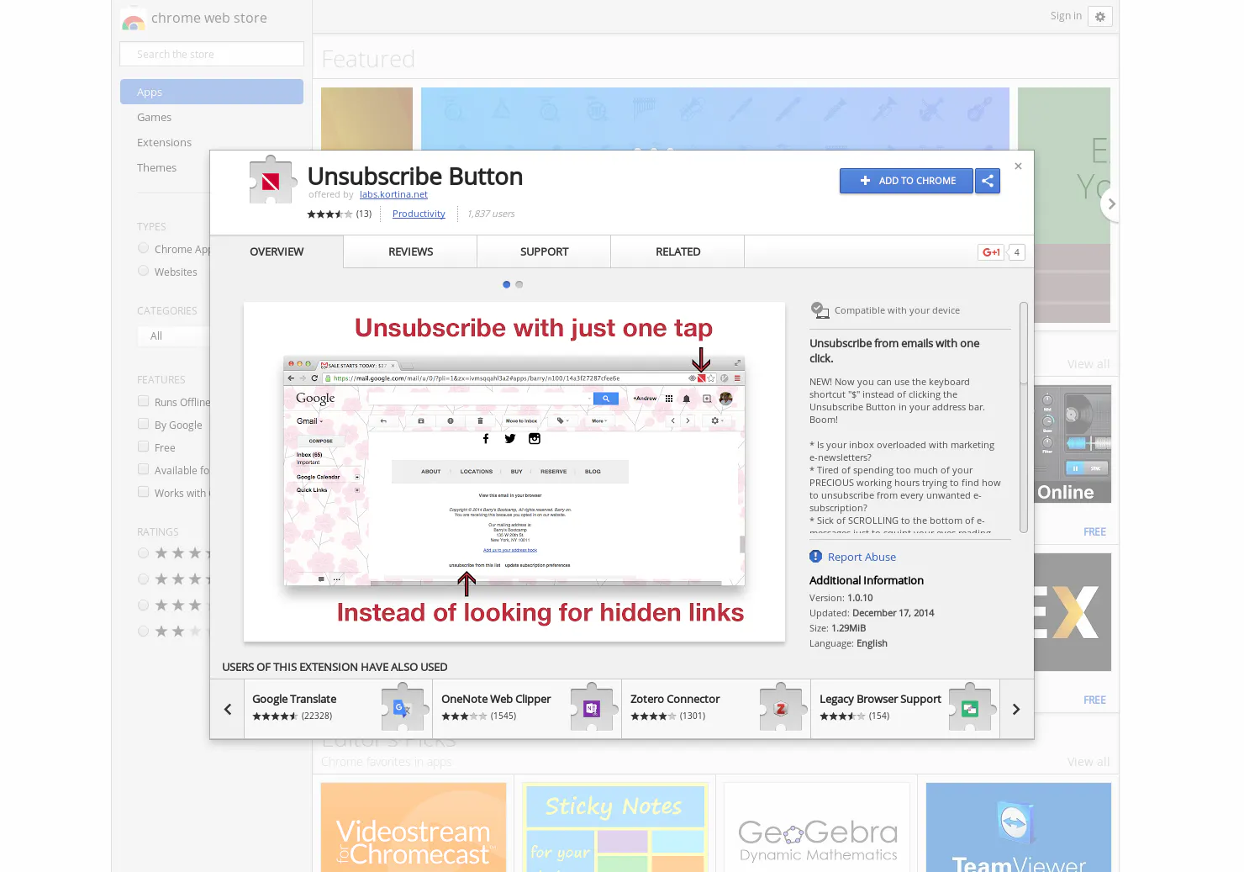The width and height of the screenshot is (1244, 872).
Task: Switch to the Overview tab
Action: click(x=277, y=251)
